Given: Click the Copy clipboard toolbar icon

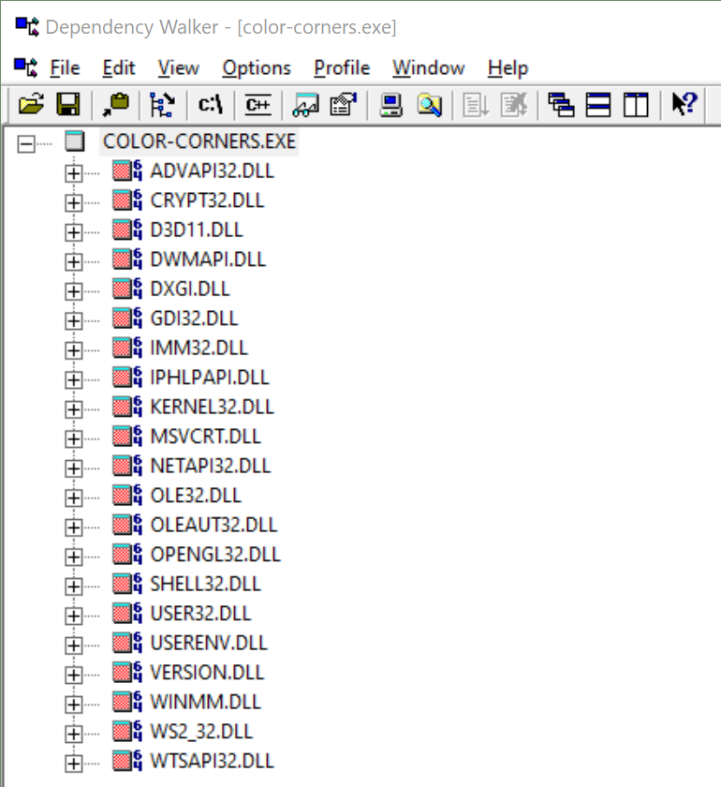Looking at the screenshot, I should pos(115,105).
